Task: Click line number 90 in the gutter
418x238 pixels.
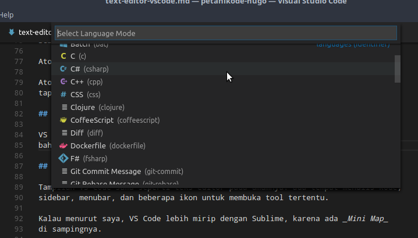Action: [x=19, y=197]
